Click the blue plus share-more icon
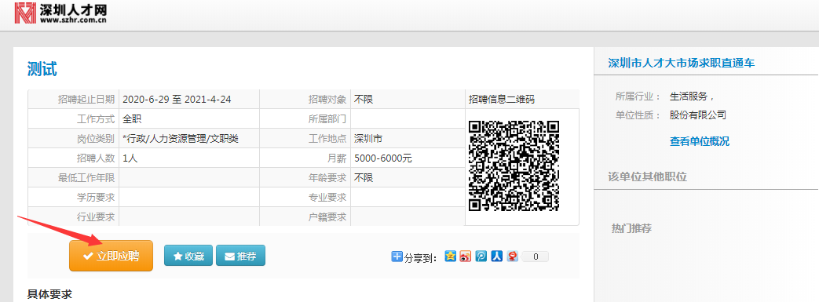The width and height of the screenshot is (819, 302). pos(397,256)
